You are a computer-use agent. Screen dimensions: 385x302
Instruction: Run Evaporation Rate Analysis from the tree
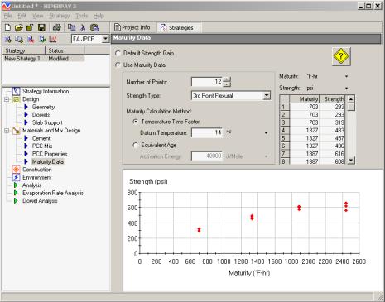pyautogui.click(x=53, y=193)
